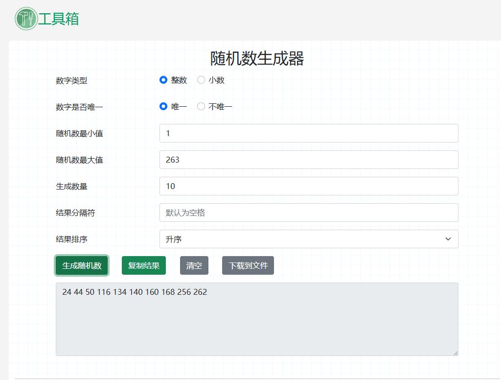
Task: Open the 工具箱 logo icon
Action: tap(26, 19)
